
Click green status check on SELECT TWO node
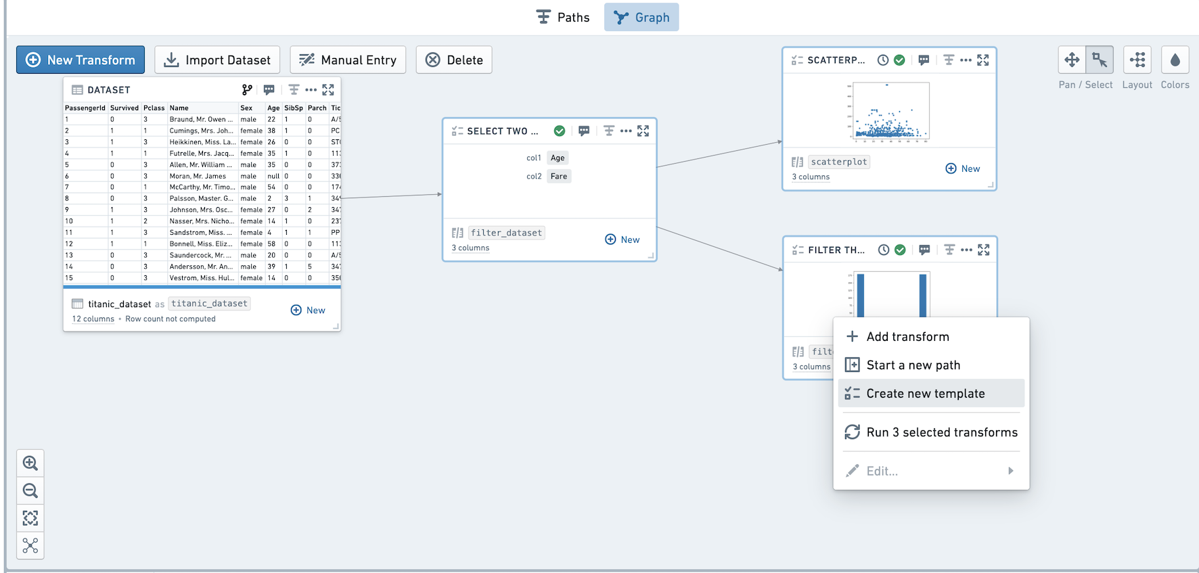[x=560, y=131]
